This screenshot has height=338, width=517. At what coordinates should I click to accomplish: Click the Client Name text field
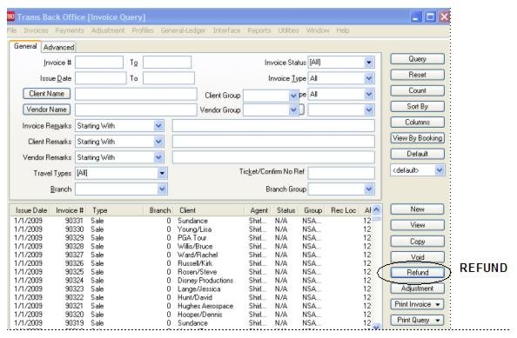[136, 94]
